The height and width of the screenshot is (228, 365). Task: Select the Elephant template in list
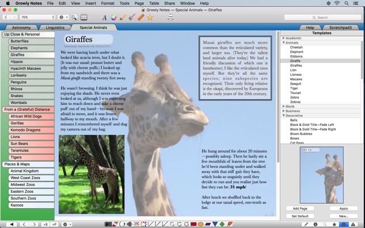(x=296, y=52)
